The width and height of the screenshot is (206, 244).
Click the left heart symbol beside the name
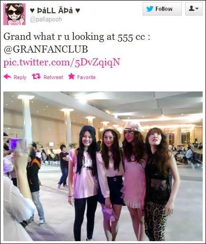click(x=32, y=11)
